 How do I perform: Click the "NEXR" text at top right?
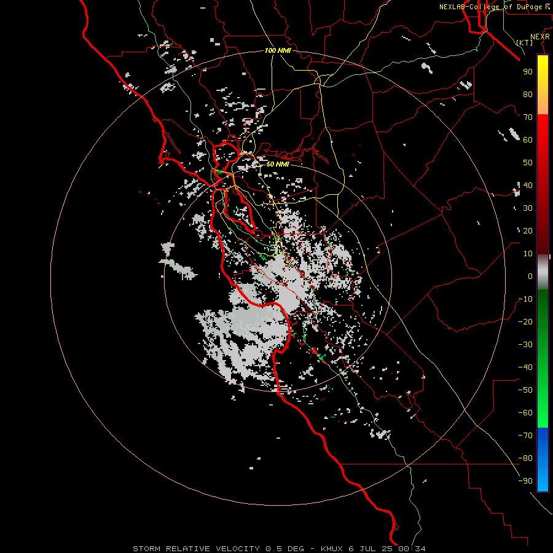tap(540, 37)
